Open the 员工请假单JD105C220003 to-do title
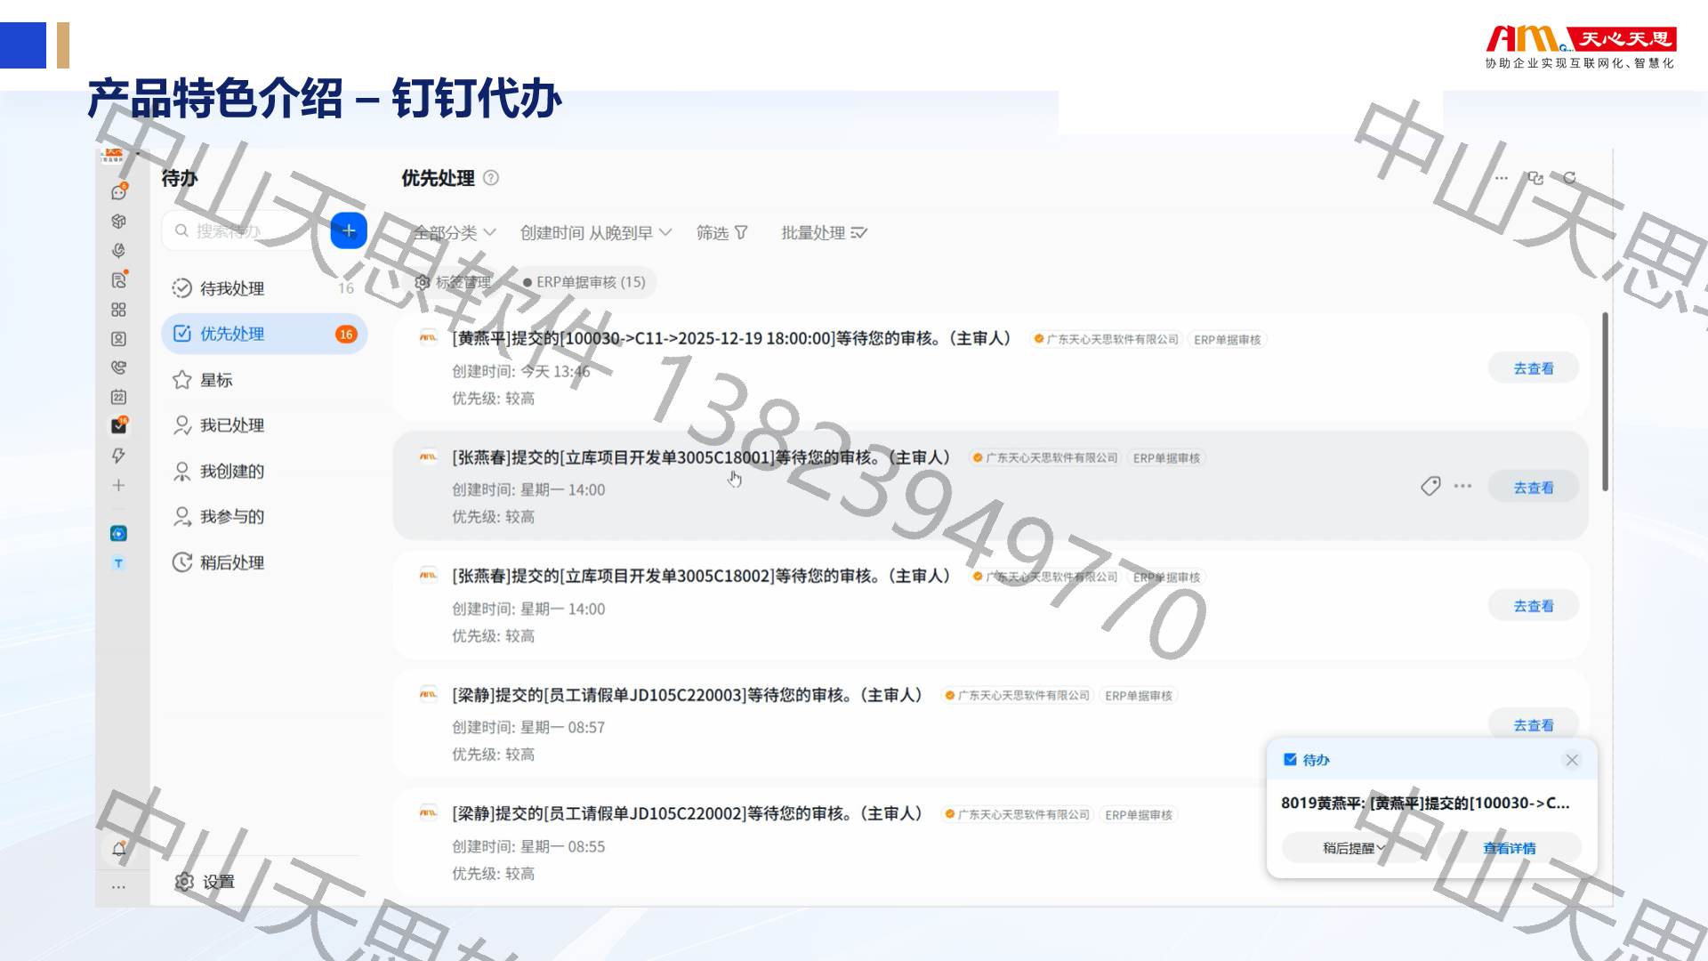 [687, 695]
